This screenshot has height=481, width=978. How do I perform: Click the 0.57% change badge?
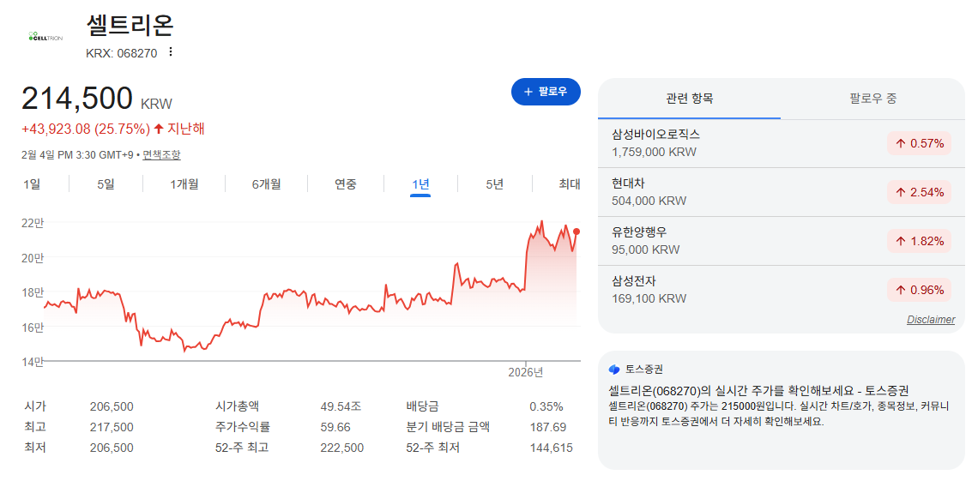pyautogui.click(x=920, y=143)
